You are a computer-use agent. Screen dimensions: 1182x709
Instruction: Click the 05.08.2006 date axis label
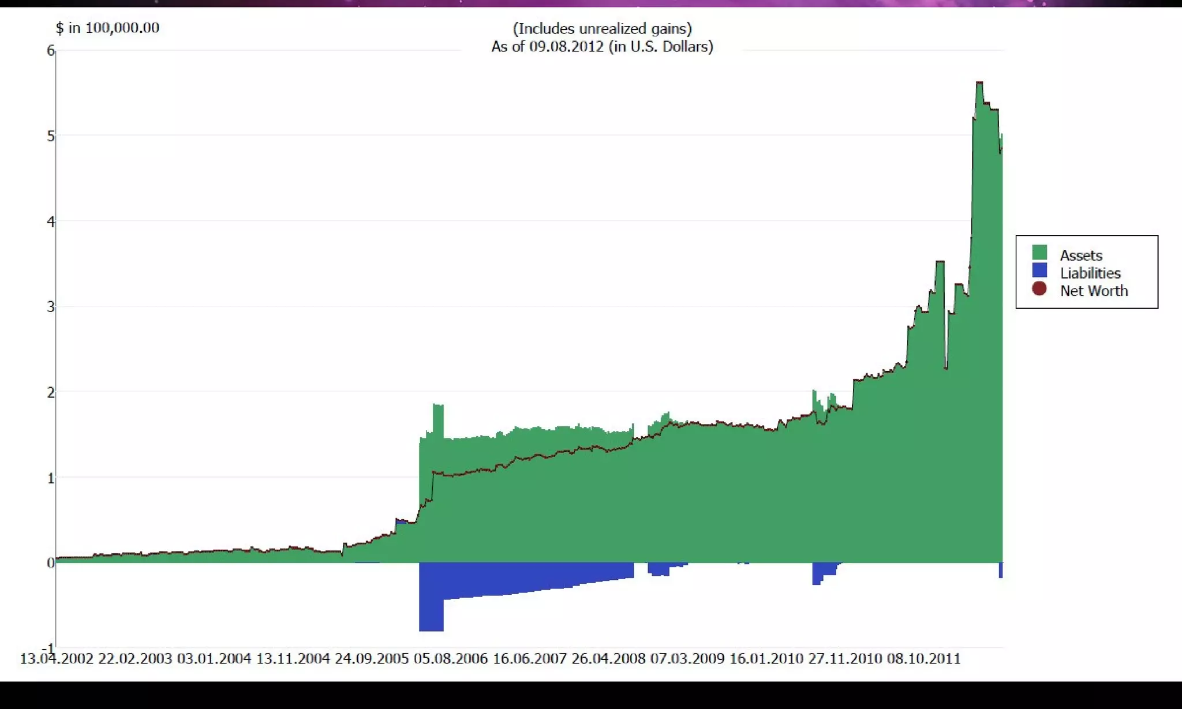pyautogui.click(x=451, y=659)
